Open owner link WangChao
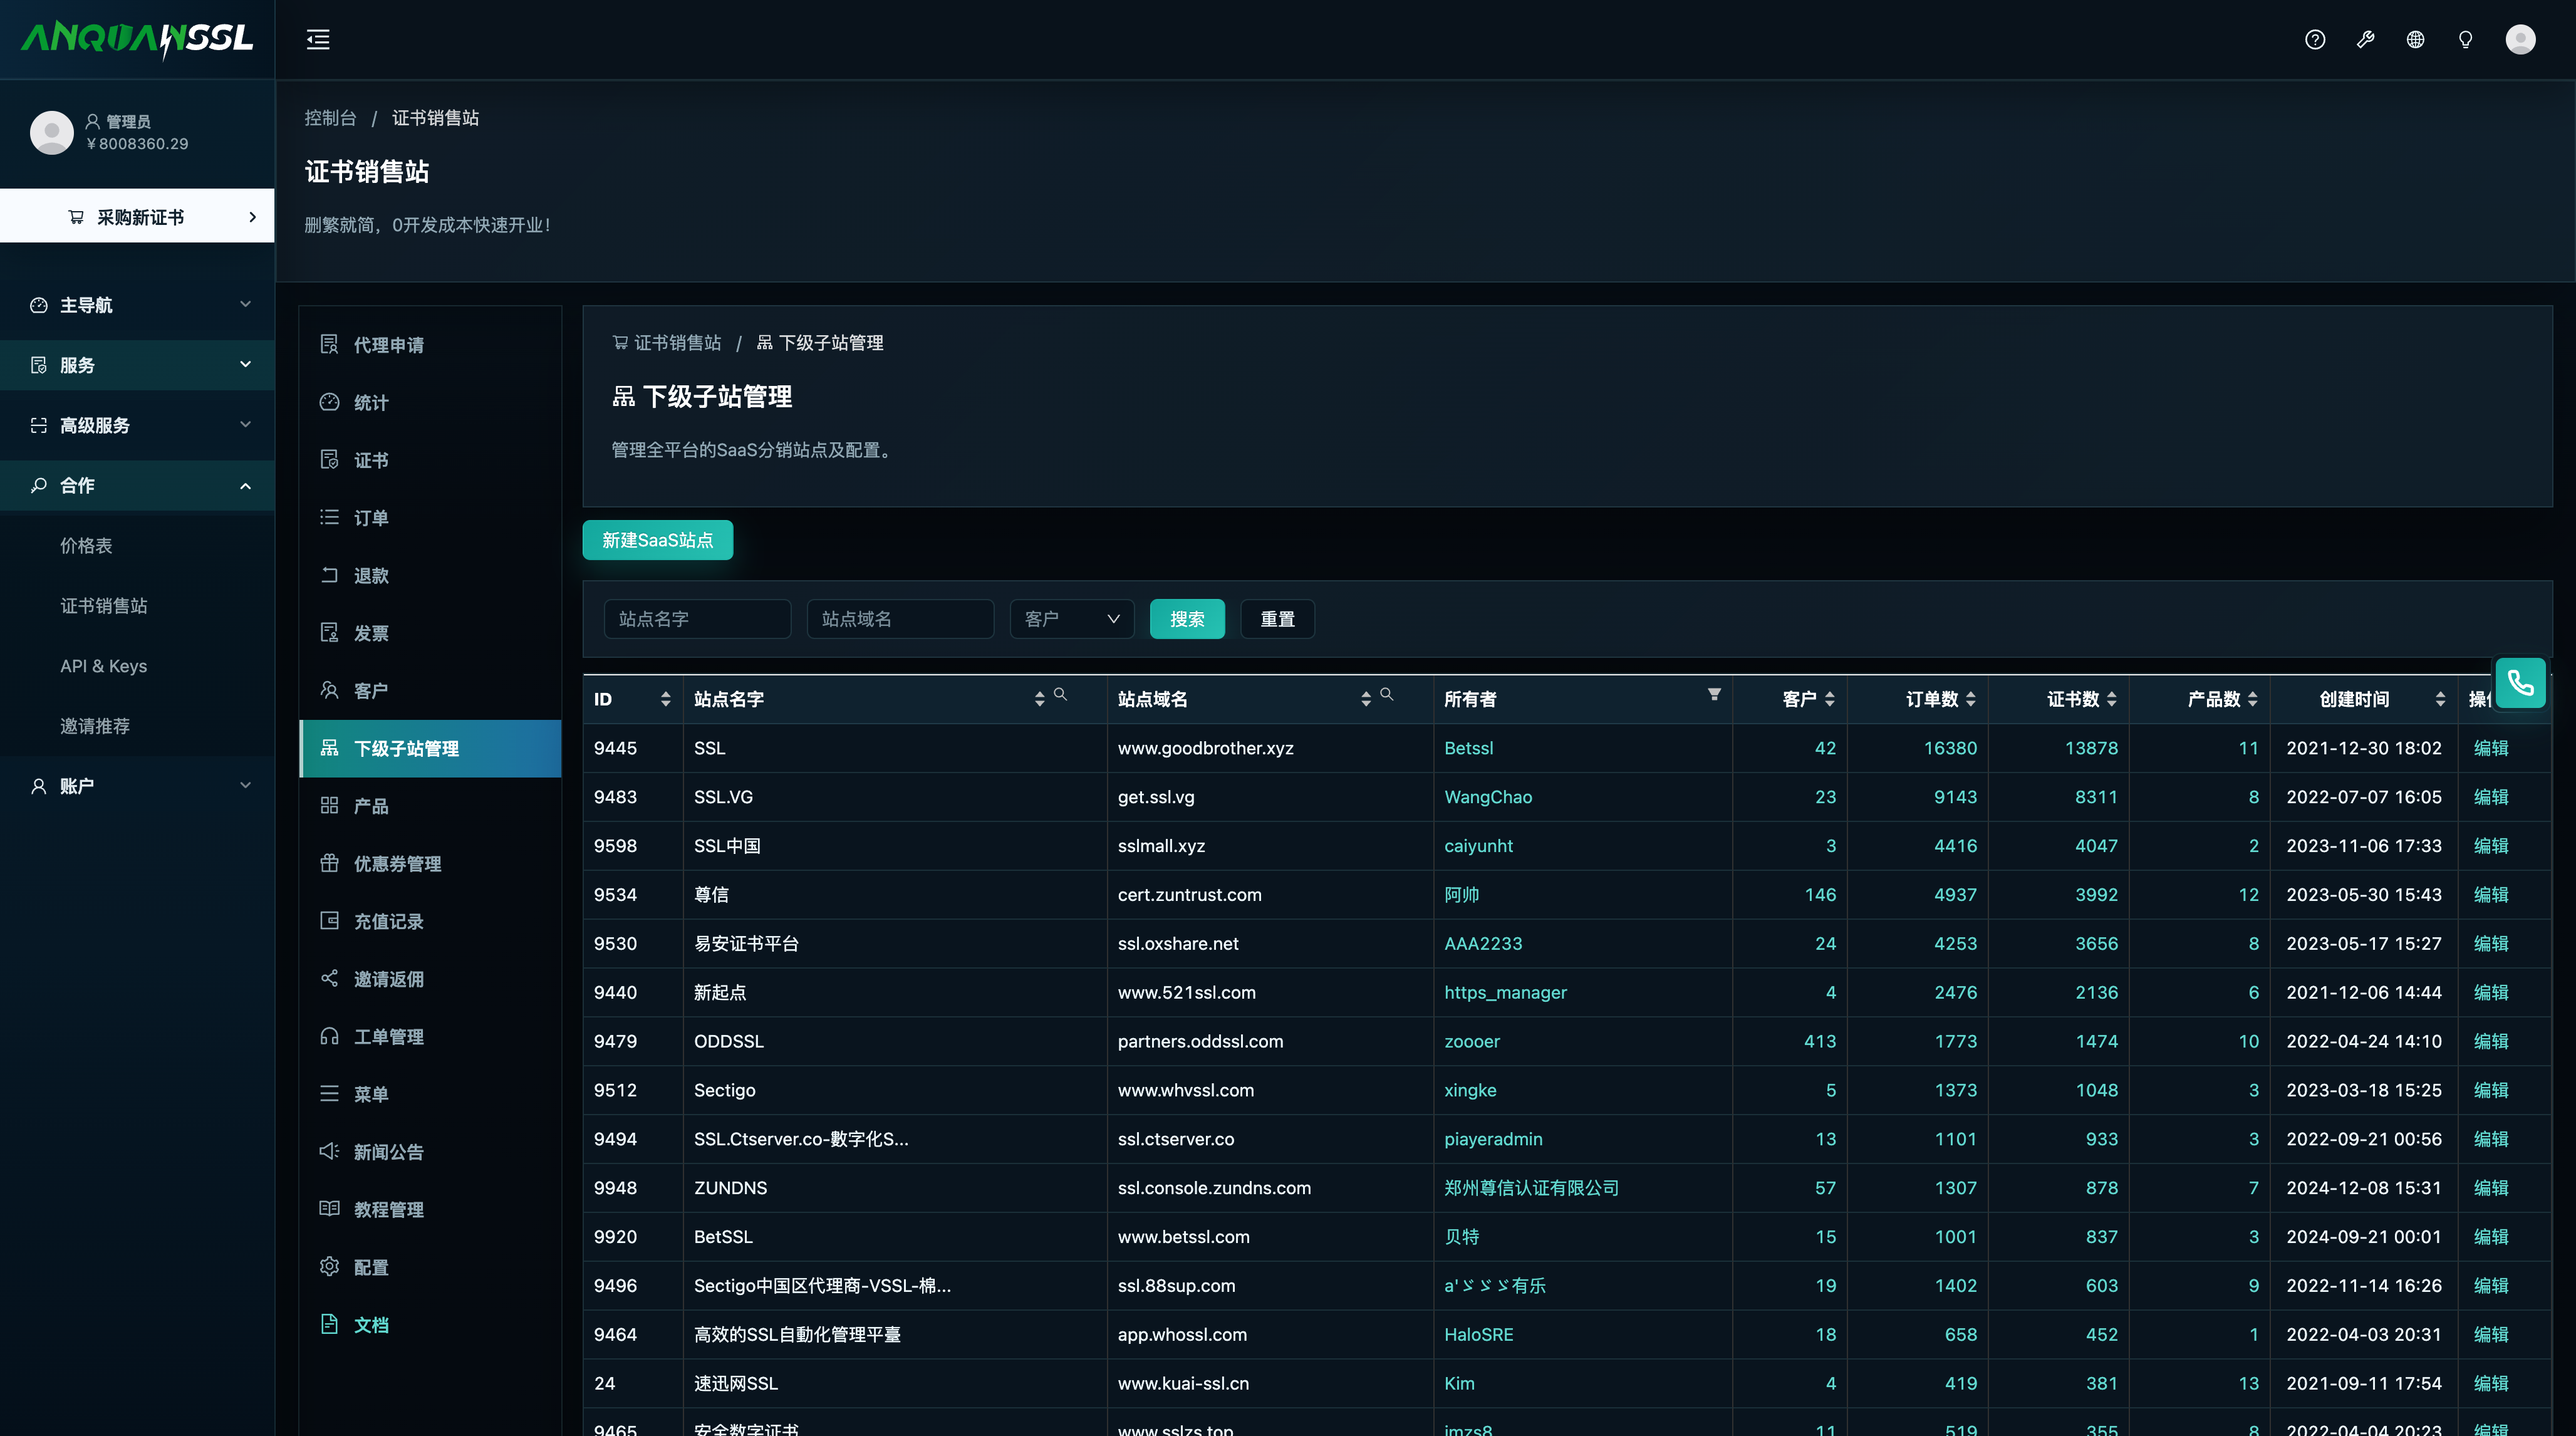The width and height of the screenshot is (2576, 1436). point(1488,797)
